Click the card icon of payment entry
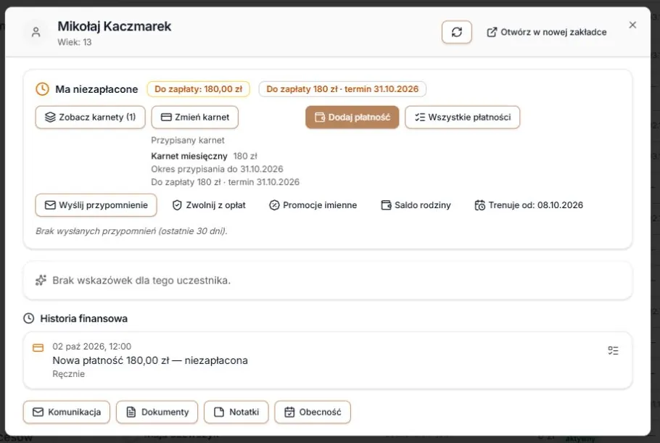This screenshot has width=660, height=443. click(38, 347)
